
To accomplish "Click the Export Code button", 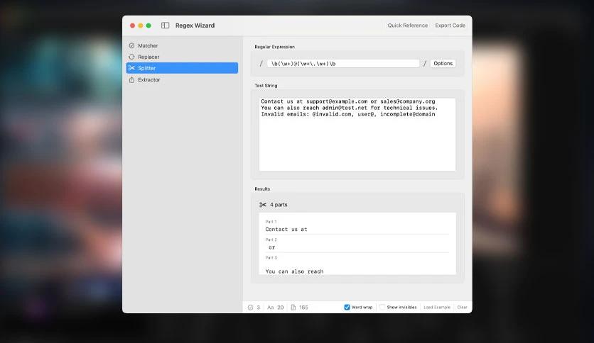I will 450,26.
